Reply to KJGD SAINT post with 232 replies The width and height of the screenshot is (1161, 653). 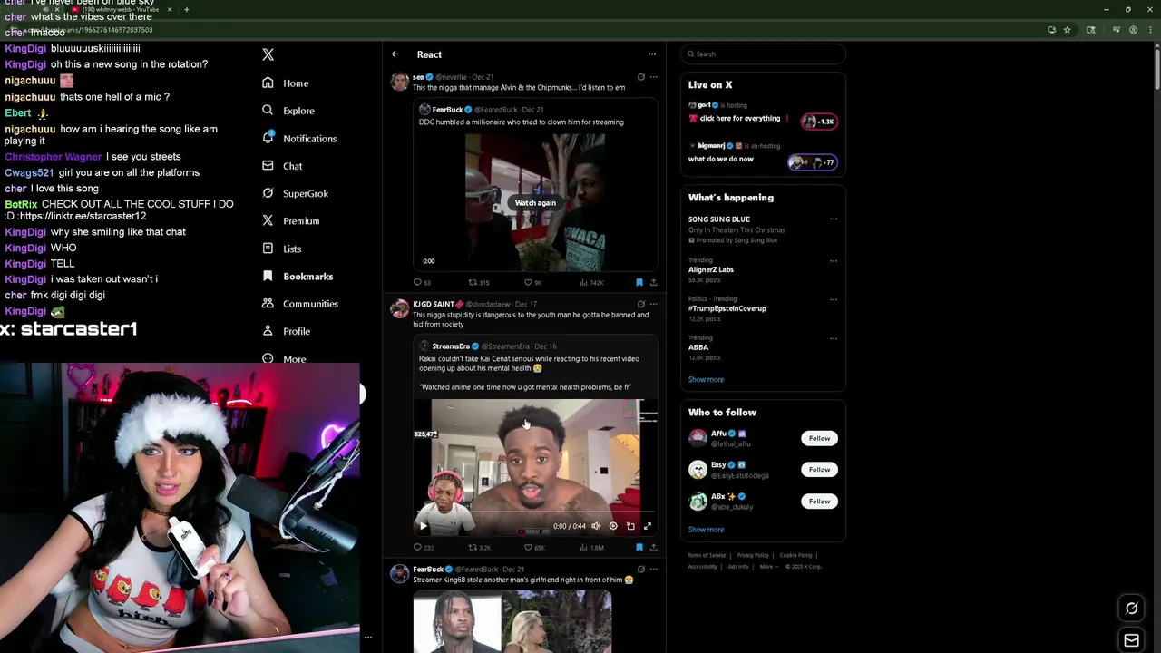(x=423, y=548)
